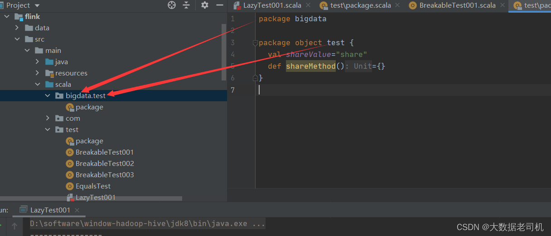The height and width of the screenshot is (236, 551).
Task: Select the test package row
Action: (x=113, y=130)
